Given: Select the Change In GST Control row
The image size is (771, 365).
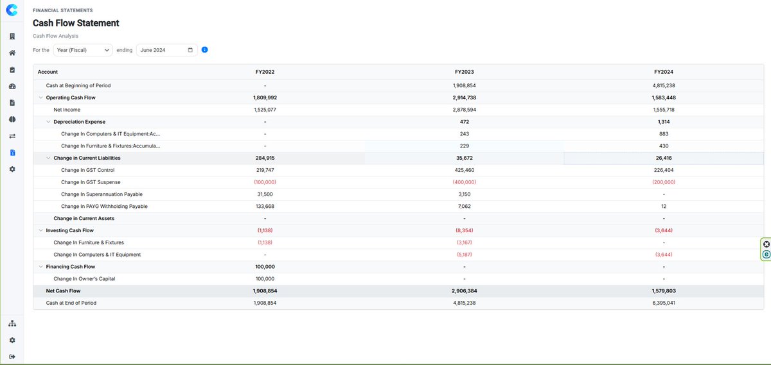Looking at the screenshot, I should [x=398, y=170].
